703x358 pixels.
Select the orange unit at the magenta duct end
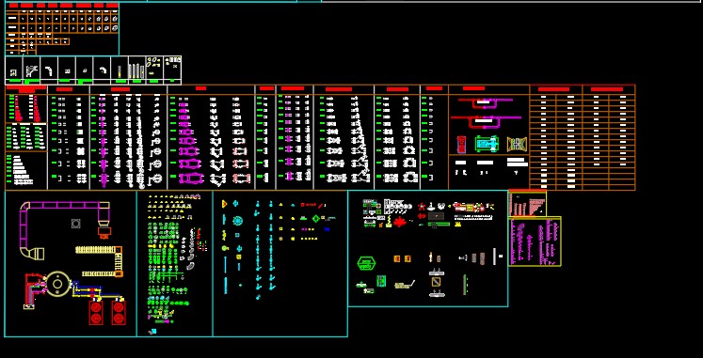[x=104, y=232]
